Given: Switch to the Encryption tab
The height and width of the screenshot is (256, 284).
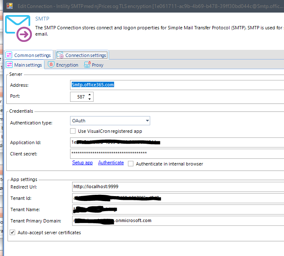Looking at the screenshot, I should click(x=67, y=65).
